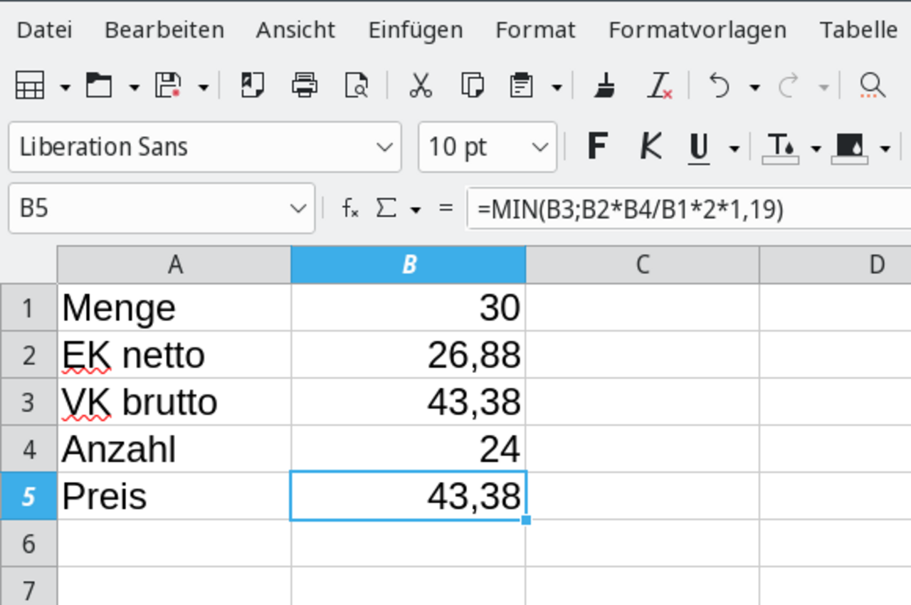Open the Format menu
The height and width of the screenshot is (605, 911).
(x=535, y=30)
